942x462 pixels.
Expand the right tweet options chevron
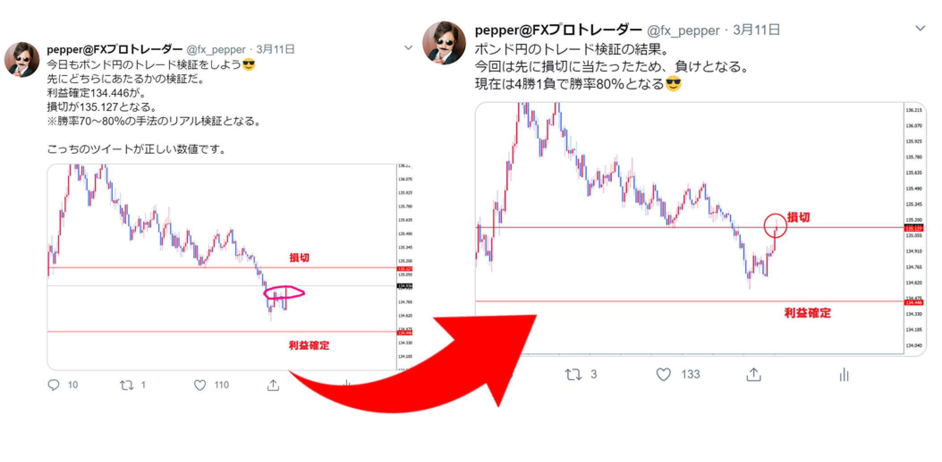point(920,28)
